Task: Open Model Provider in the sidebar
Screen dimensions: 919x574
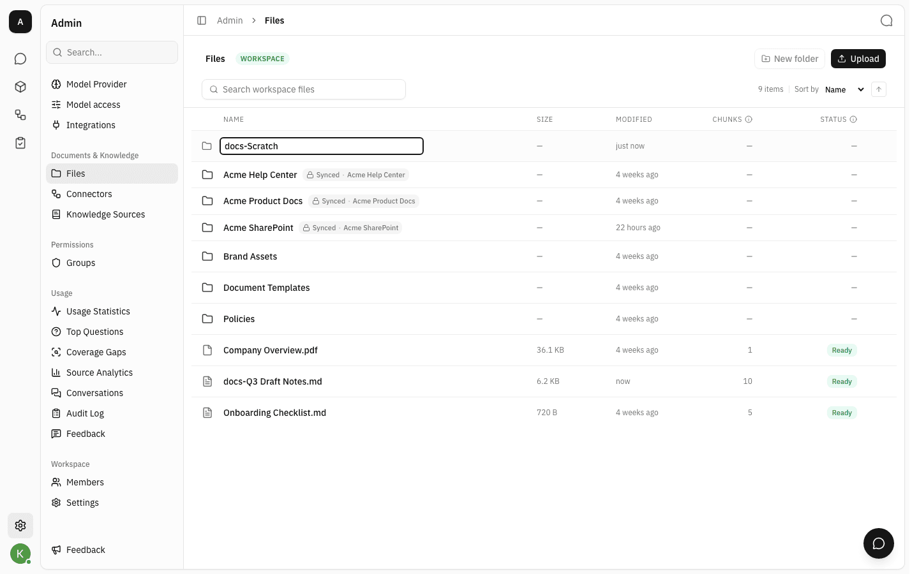Action: 112,84
